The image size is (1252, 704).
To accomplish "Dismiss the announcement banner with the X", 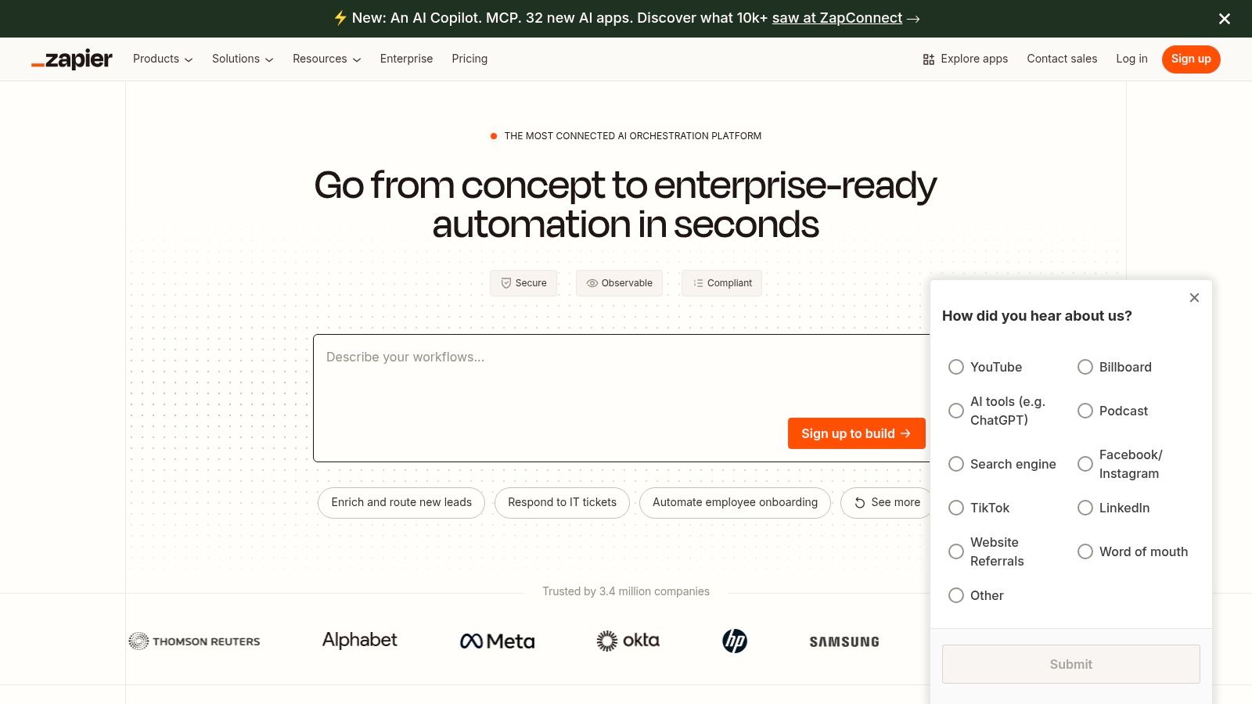I will point(1225,19).
